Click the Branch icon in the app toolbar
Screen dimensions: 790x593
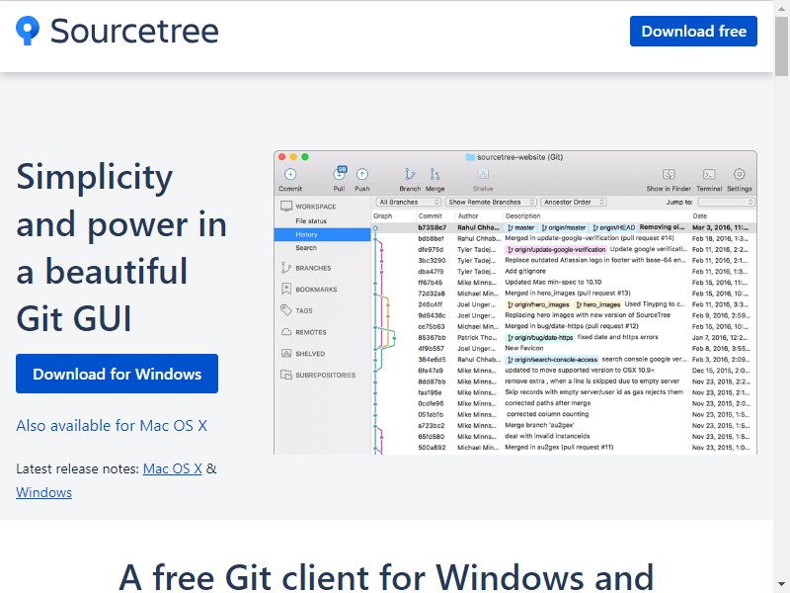[x=410, y=175]
